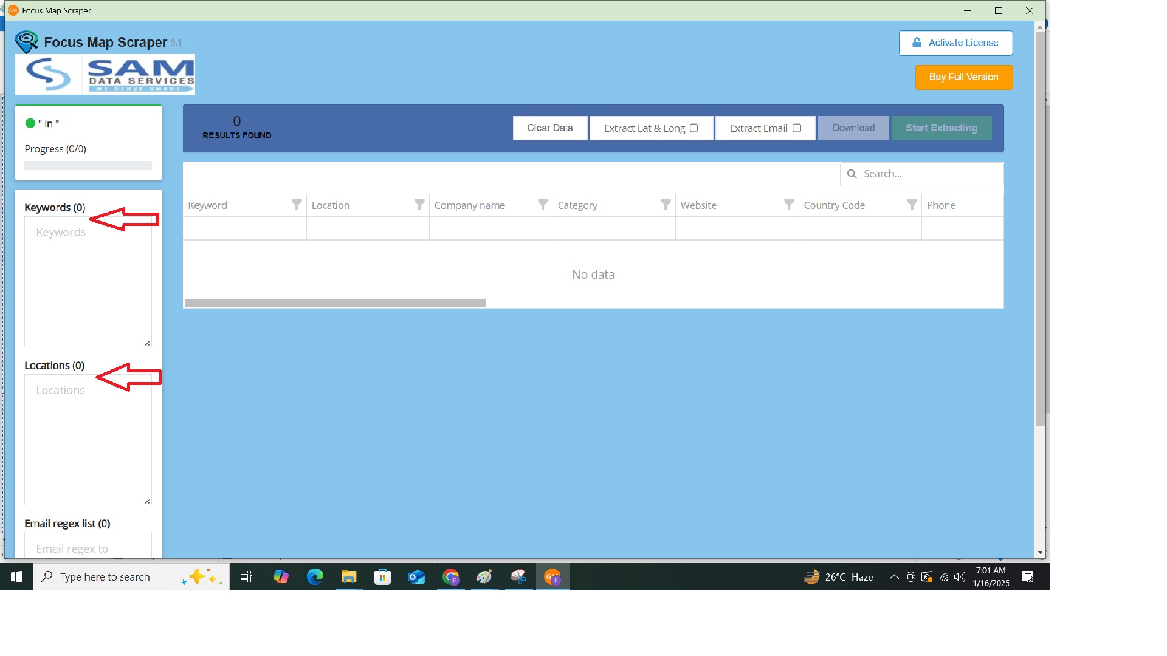Click the Progress bar in the sidebar

[x=88, y=165]
